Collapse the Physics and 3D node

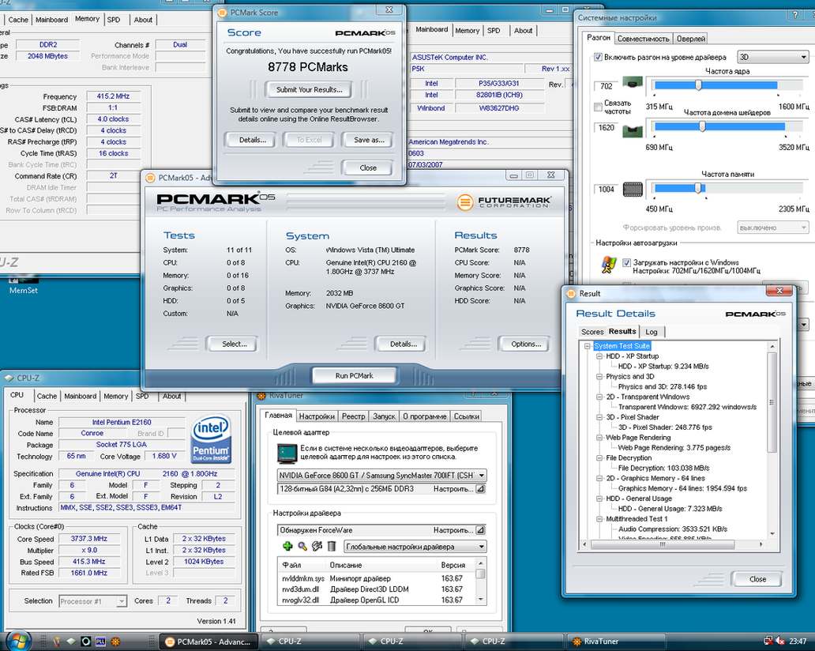tap(599, 376)
